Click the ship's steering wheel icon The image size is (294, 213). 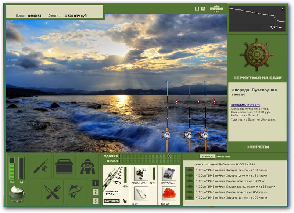257,55
